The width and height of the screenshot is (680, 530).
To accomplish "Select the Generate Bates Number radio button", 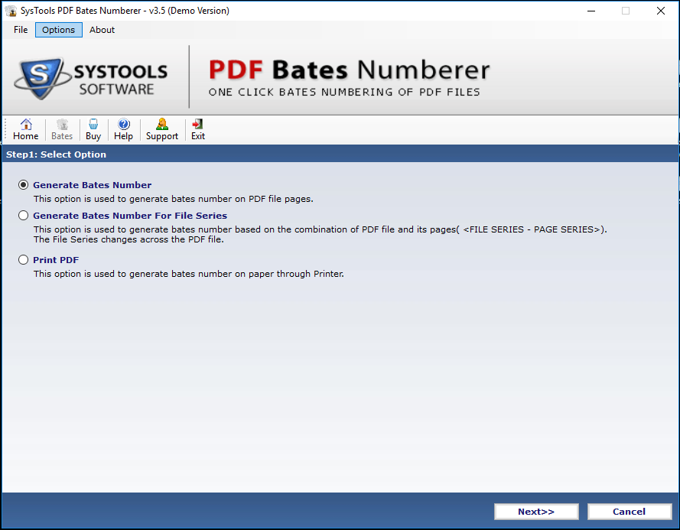I will [x=24, y=185].
